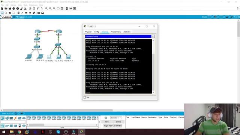Toggle the Top checkbox in PC window
The width and height of the screenshot is (240, 135).
click(85, 97)
